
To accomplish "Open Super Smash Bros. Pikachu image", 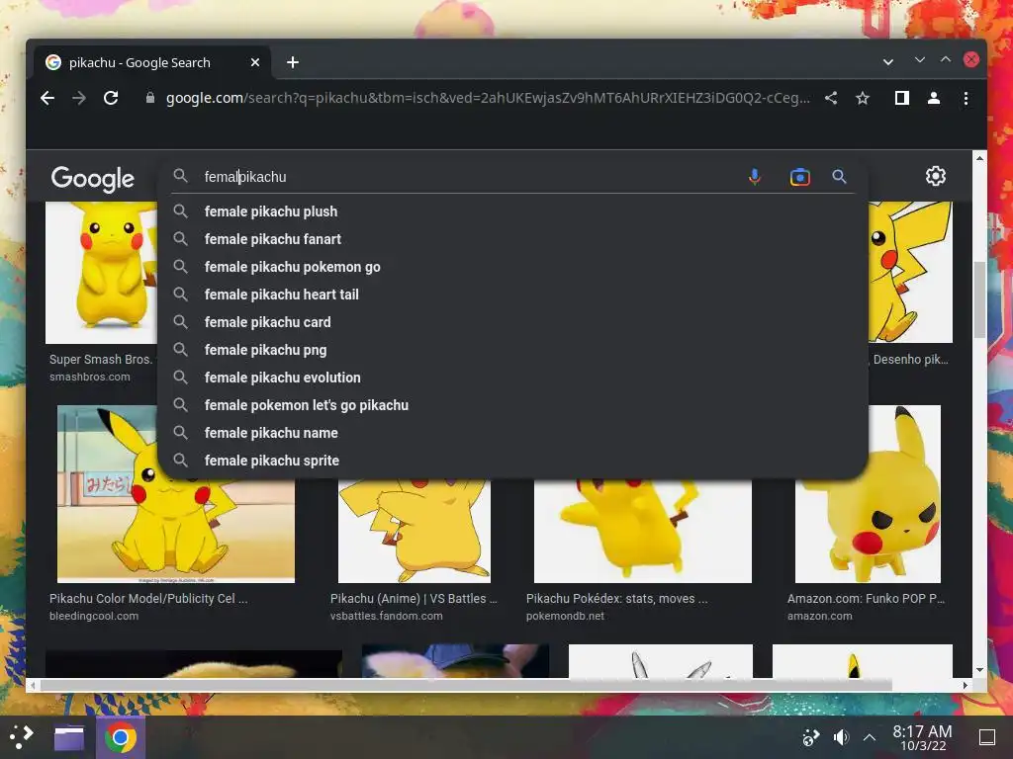I will pyautogui.click(x=101, y=273).
